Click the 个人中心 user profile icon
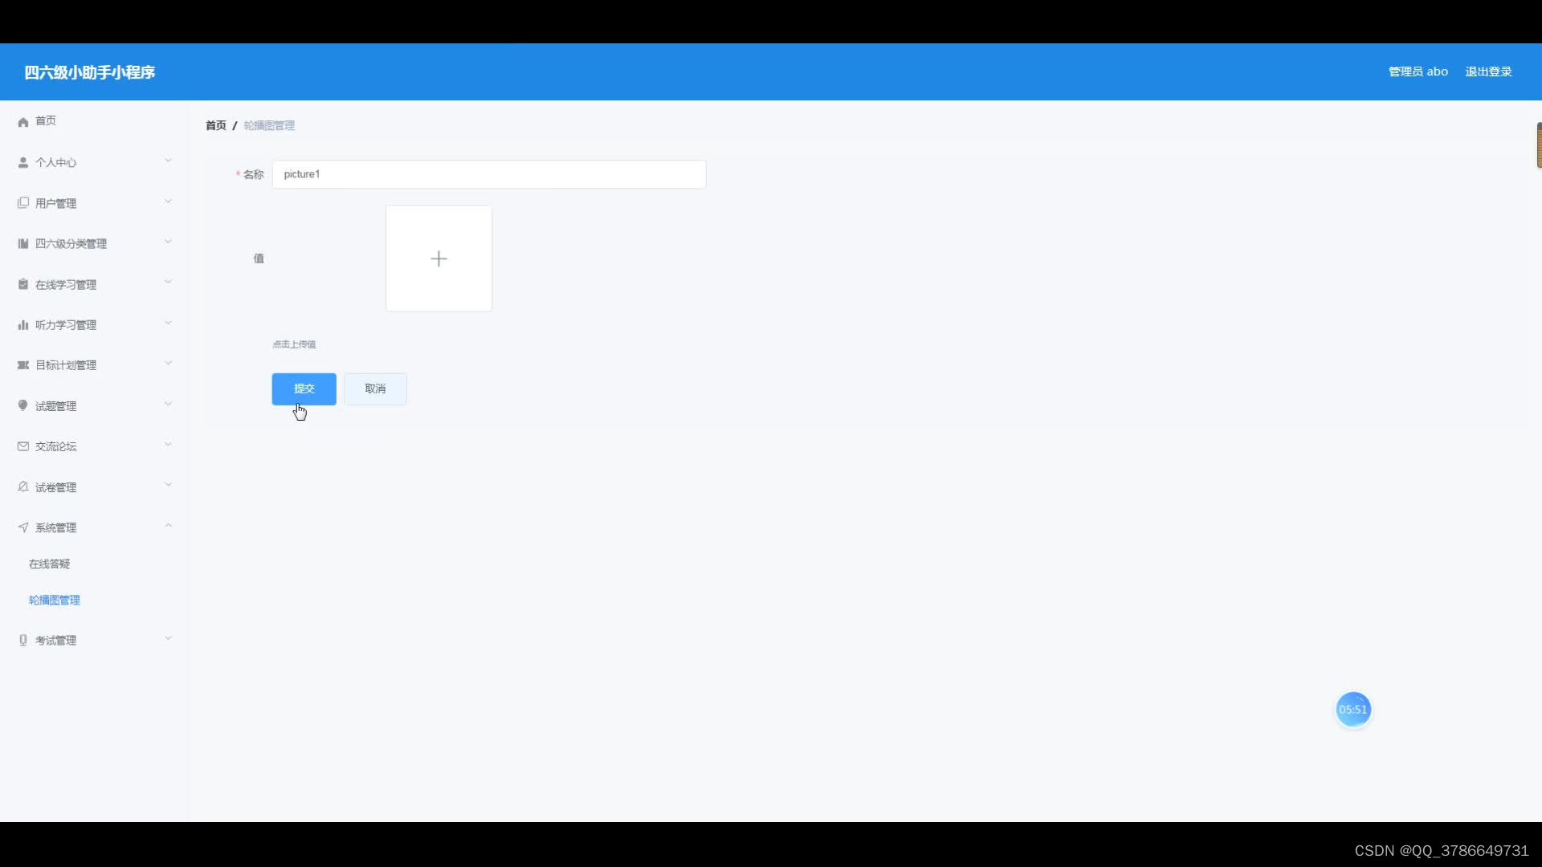The height and width of the screenshot is (867, 1542). [x=23, y=162]
